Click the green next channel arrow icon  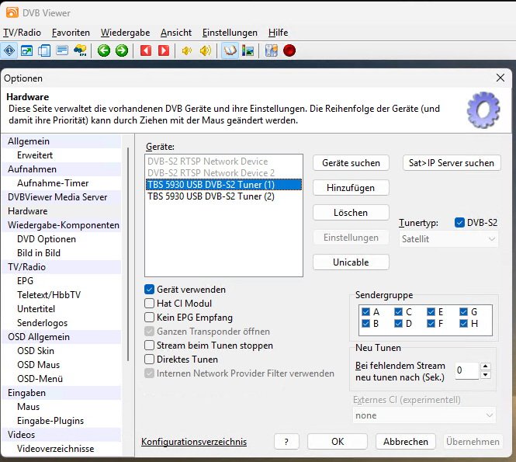(x=122, y=50)
